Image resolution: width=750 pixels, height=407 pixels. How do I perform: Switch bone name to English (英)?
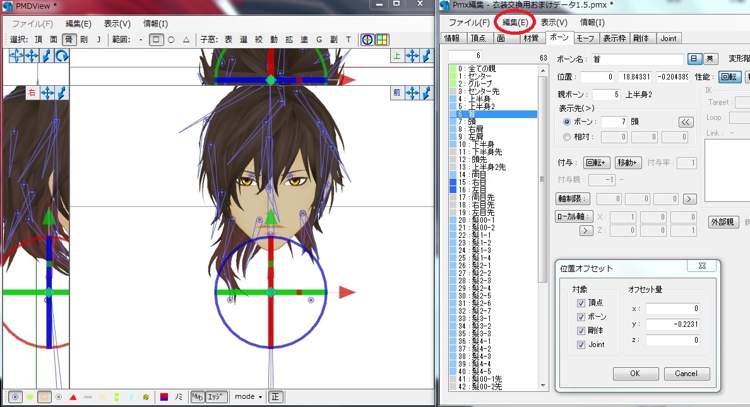pyautogui.click(x=710, y=59)
